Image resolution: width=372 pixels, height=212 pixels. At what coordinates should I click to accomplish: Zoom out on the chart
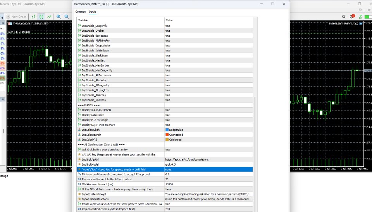tap(67, 17)
